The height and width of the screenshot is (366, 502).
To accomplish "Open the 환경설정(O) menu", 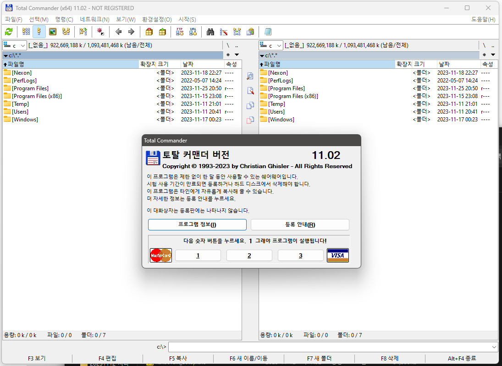I will click(x=157, y=19).
